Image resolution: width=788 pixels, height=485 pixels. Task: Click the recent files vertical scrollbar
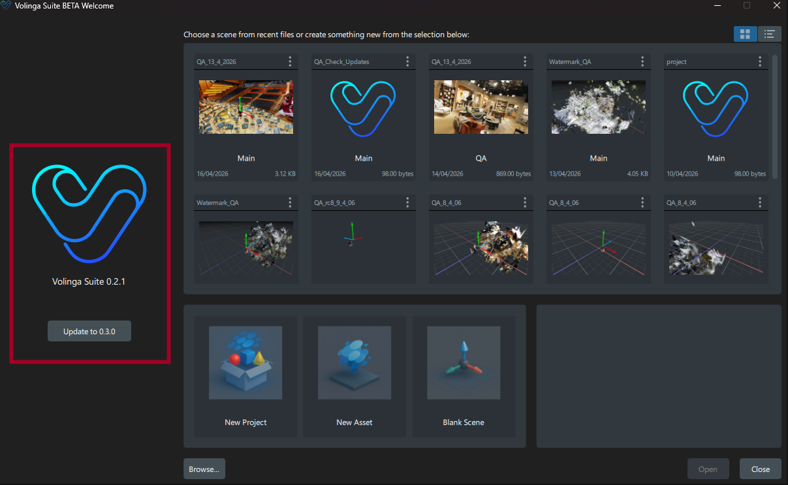[775, 116]
